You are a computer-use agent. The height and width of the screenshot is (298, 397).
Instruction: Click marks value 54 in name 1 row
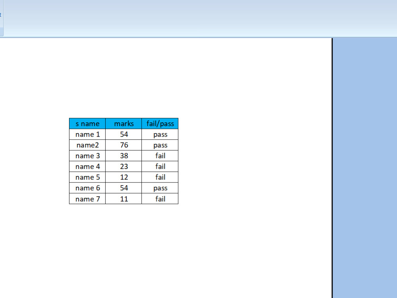(123, 134)
